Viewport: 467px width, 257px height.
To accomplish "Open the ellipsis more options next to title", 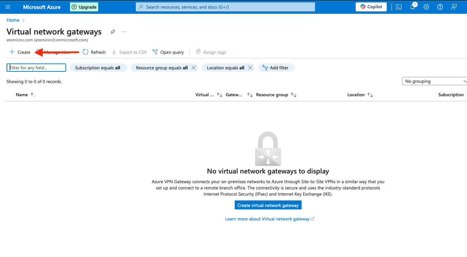I will (124, 32).
